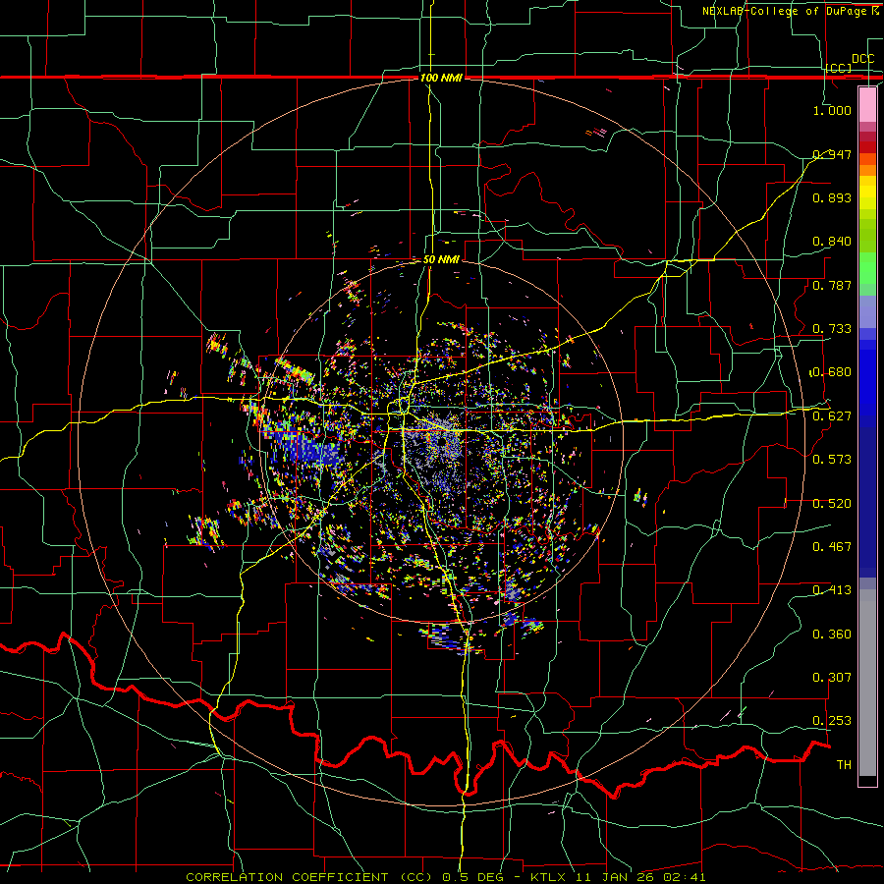The height and width of the screenshot is (884, 884).
Task: Click the 100 NMI range ring label
Action: point(441,78)
